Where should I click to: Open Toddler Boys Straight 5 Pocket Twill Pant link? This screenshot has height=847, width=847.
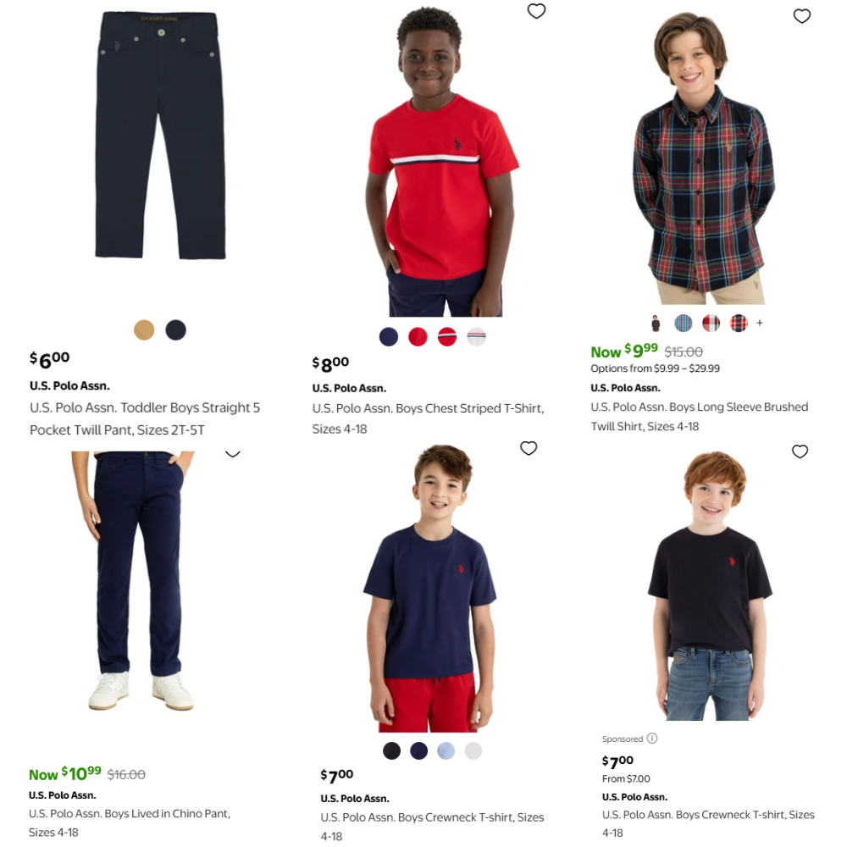pyautogui.click(x=145, y=418)
